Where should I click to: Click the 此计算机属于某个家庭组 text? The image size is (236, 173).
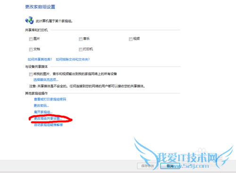click(54, 21)
